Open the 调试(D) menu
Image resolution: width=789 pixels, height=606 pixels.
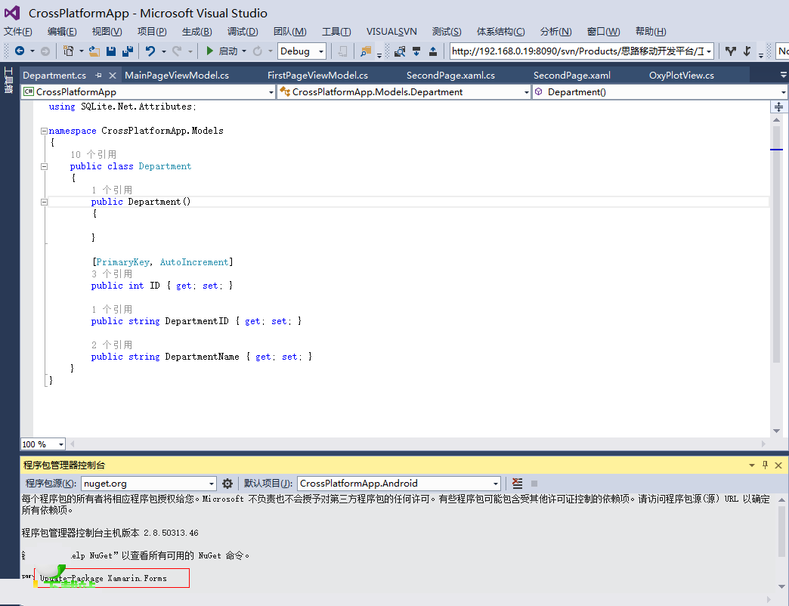243,31
